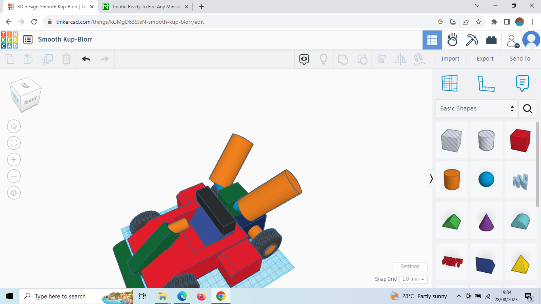541x304 pixels.
Task: Click the Export button
Action: coord(485,59)
